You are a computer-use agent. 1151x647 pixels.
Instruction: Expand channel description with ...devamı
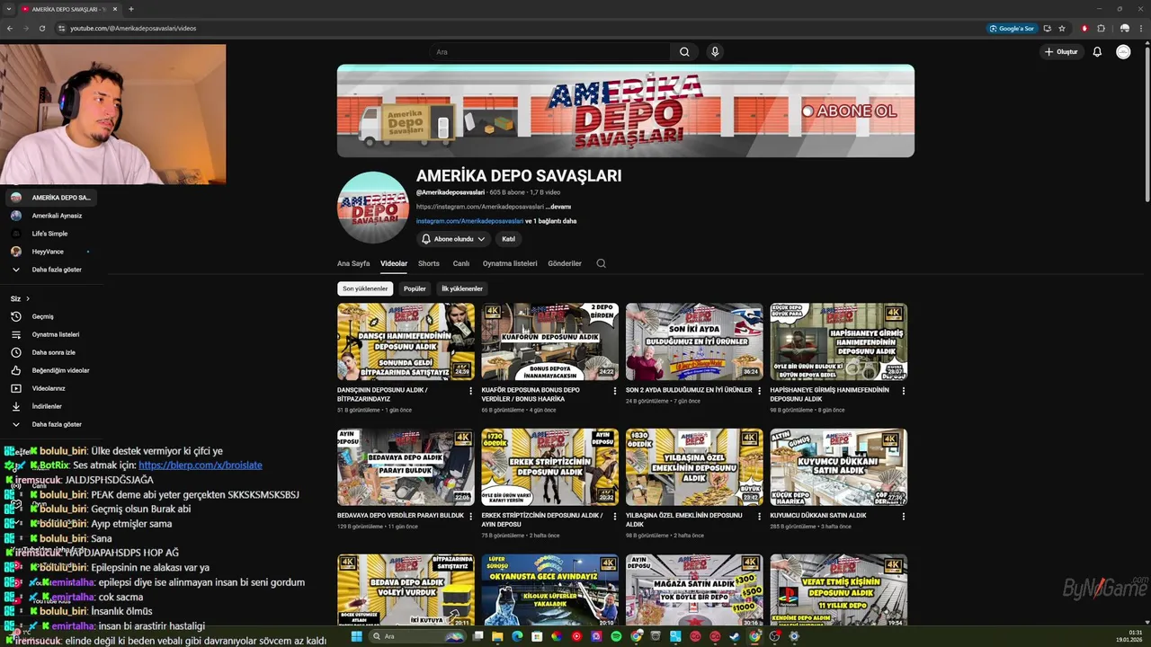[x=558, y=207]
